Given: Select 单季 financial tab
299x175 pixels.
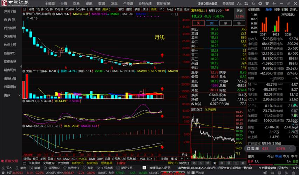Looking at the screenshot, I should (269, 9).
